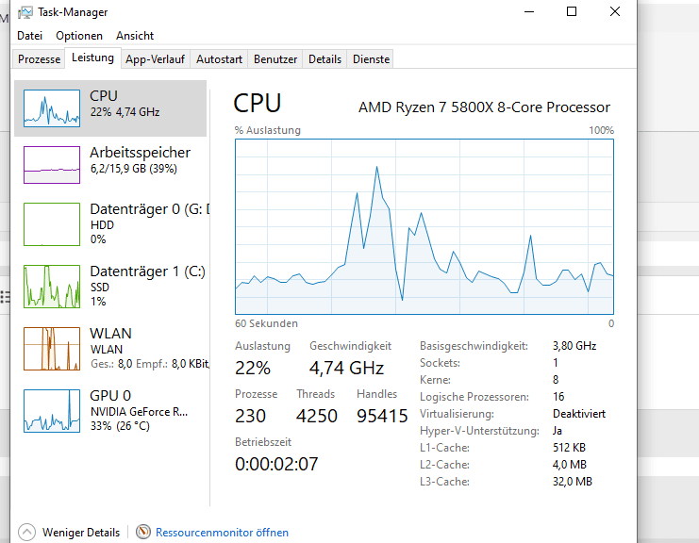Open the Datei menu
The height and width of the screenshot is (543, 699).
(30, 36)
